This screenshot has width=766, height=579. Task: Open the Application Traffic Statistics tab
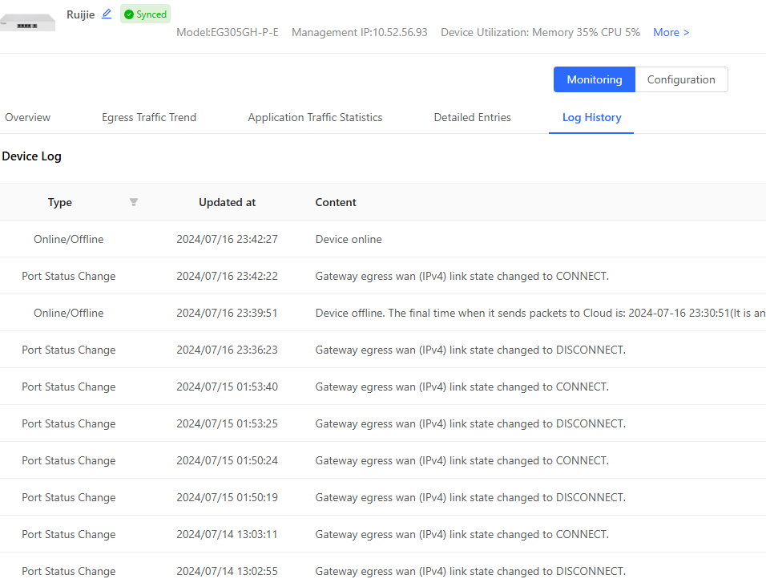click(315, 117)
